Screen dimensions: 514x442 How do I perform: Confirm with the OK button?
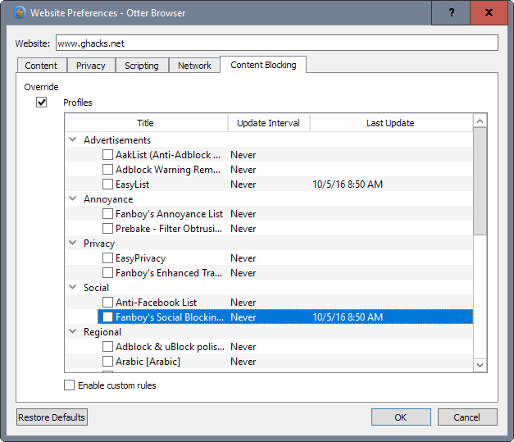pos(401,417)
